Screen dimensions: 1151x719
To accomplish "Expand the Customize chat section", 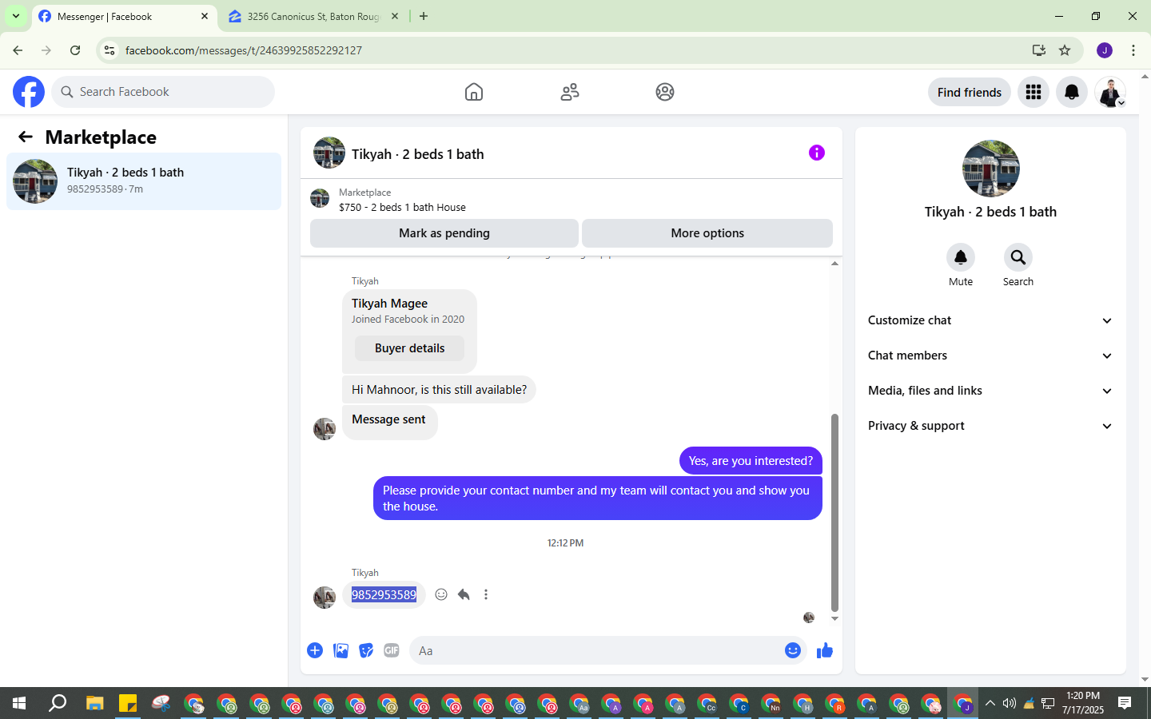I will [x=991, y=320].
